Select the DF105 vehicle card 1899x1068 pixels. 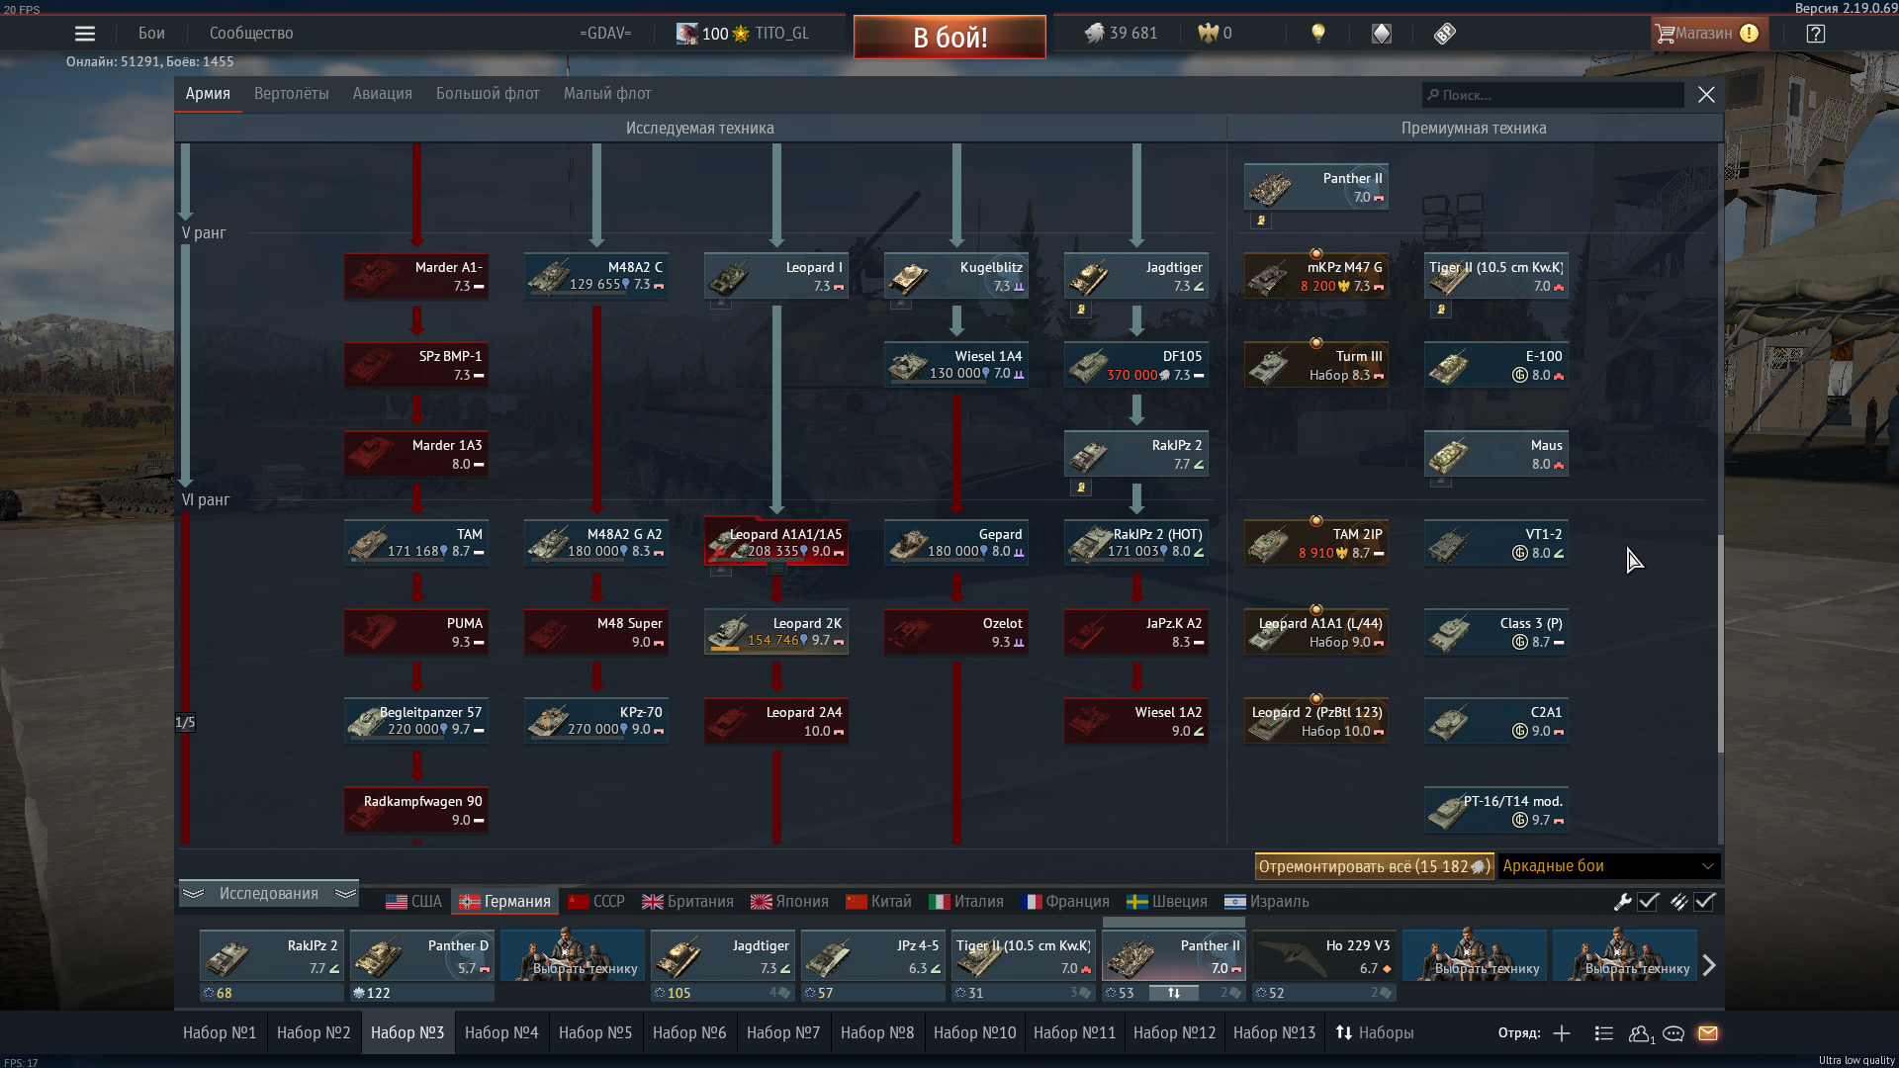point(1136,365)
